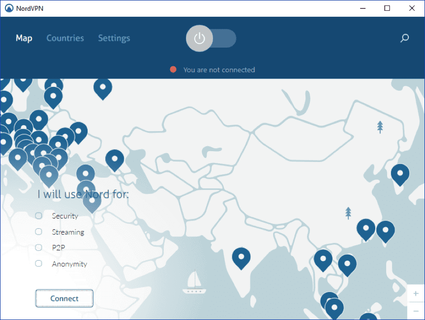
Task: Click the Connect button
Action: [64, 298]
